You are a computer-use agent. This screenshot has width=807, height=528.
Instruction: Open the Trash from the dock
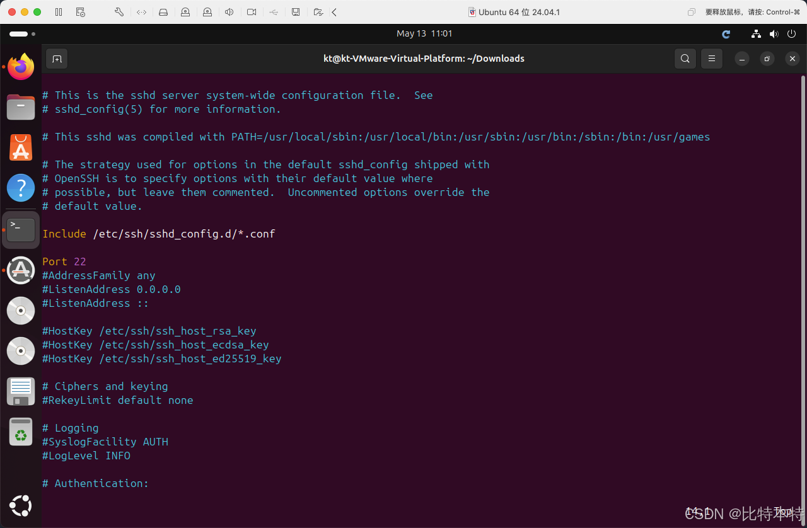coord(21,432)
